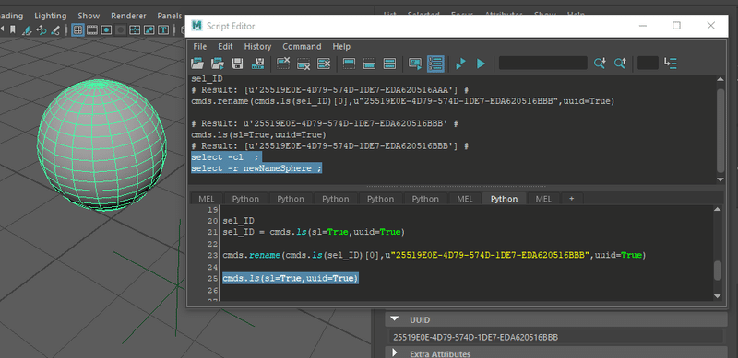Click the Clear All icon
The image size is (738, 358).
pyautogui.click(x=324, y=63)
